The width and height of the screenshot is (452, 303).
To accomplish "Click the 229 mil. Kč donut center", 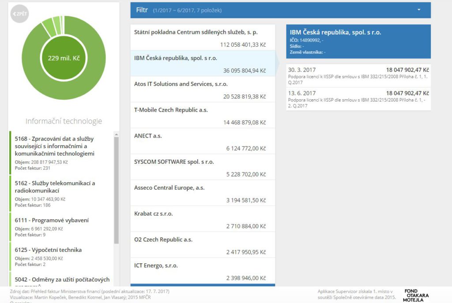I will (x=64, y=58).
